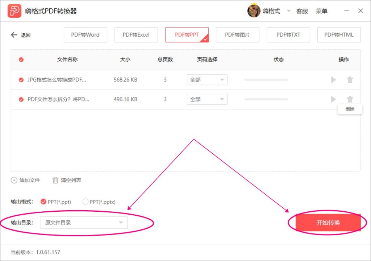This screenshot has width=371, height=261.
Task: Select PPT(*.ppt) output format
Action: coord(43,202)
